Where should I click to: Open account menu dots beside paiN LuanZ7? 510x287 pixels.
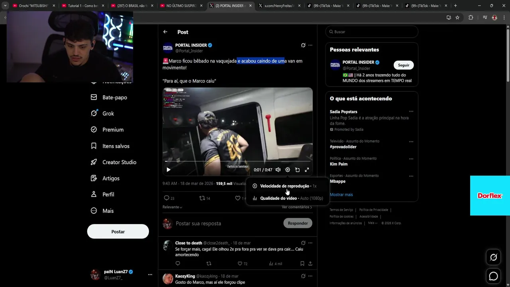(x=150, y=275)
